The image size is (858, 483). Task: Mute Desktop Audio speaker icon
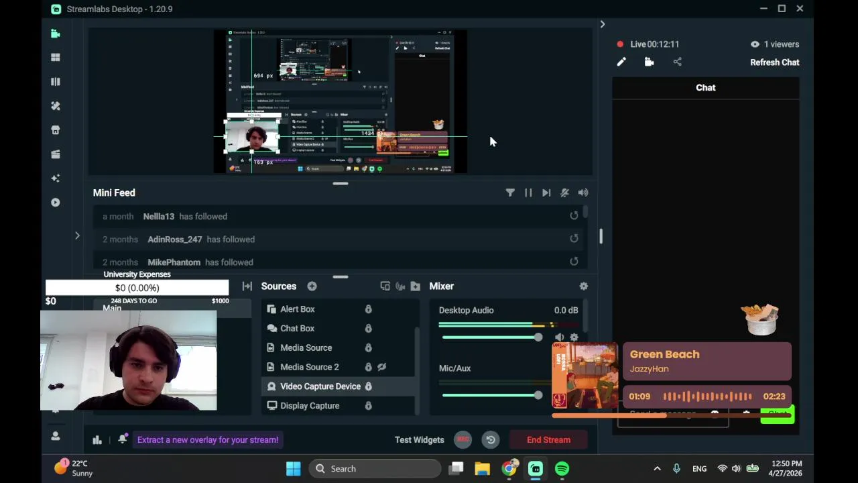(x=559, y=337)
